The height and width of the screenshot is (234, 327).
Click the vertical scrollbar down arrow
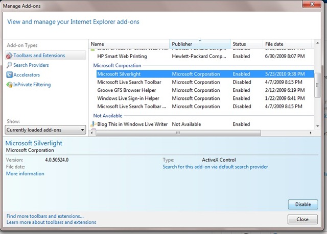click(x=317, y=126)
